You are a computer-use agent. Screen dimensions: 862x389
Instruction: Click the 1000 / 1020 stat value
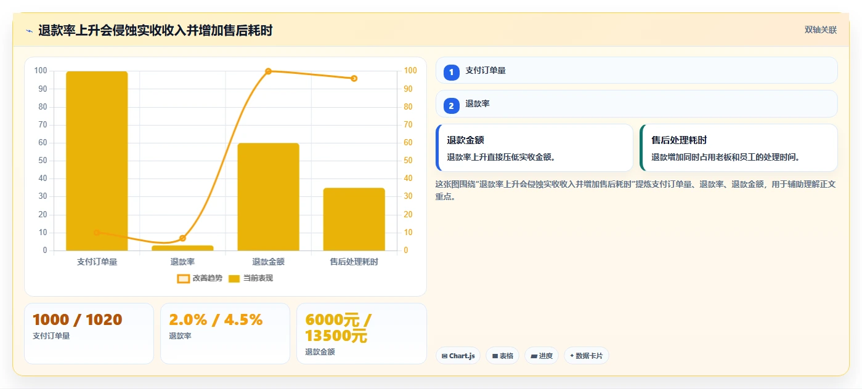click(x=77, y=320)
